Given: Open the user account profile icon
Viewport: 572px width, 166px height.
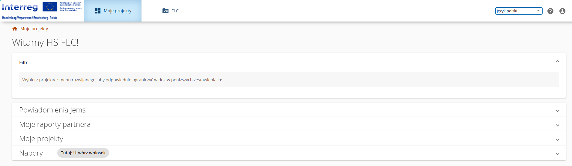Looking at the screenshot, I should click(562, 11).
